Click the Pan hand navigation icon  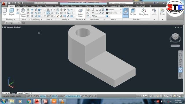180,60
